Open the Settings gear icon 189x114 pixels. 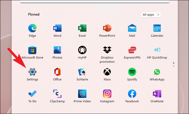coord(32,72)
